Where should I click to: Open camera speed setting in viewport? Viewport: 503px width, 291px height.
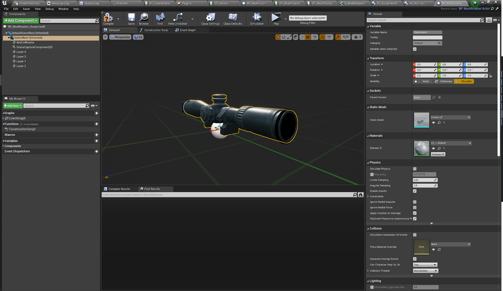tap(357, 37)
